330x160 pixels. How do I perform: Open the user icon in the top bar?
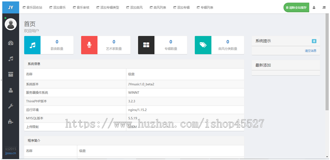click(x=314, y=8)
